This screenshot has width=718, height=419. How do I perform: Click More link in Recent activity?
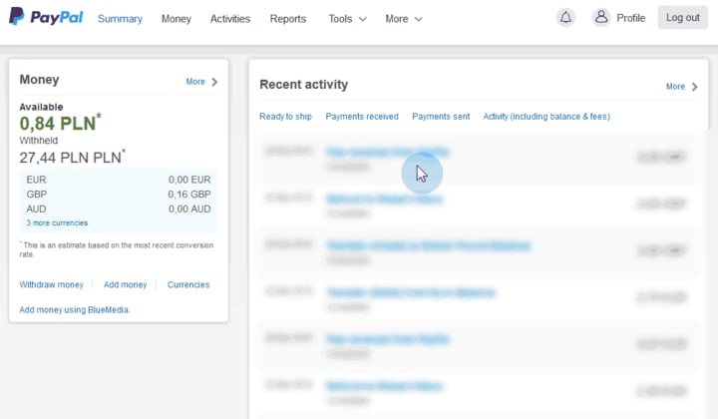pos(675,87)
